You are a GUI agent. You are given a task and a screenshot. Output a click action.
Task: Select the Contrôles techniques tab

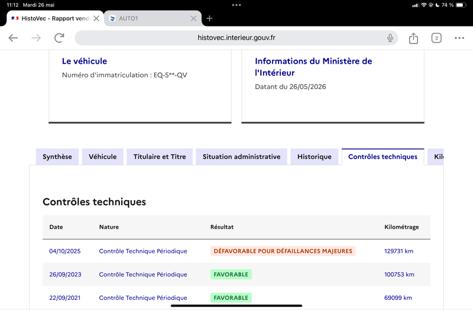pyautogui.click(x=383, y=156)
